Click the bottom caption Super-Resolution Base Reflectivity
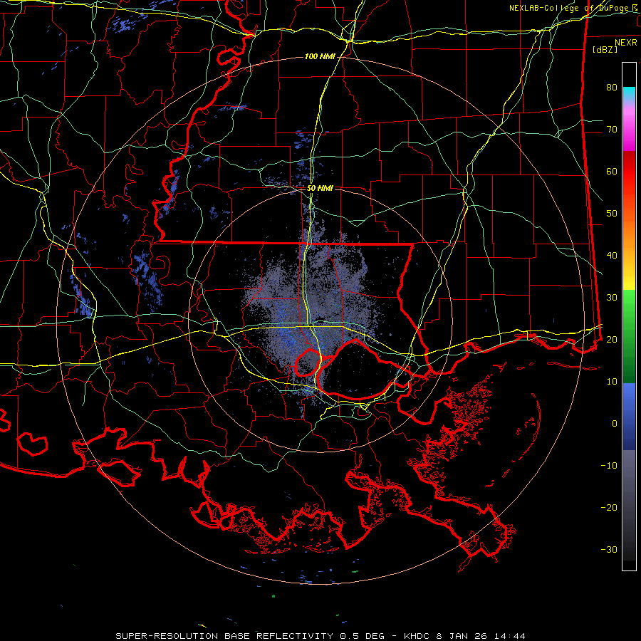641x641 pixels. 224,636
